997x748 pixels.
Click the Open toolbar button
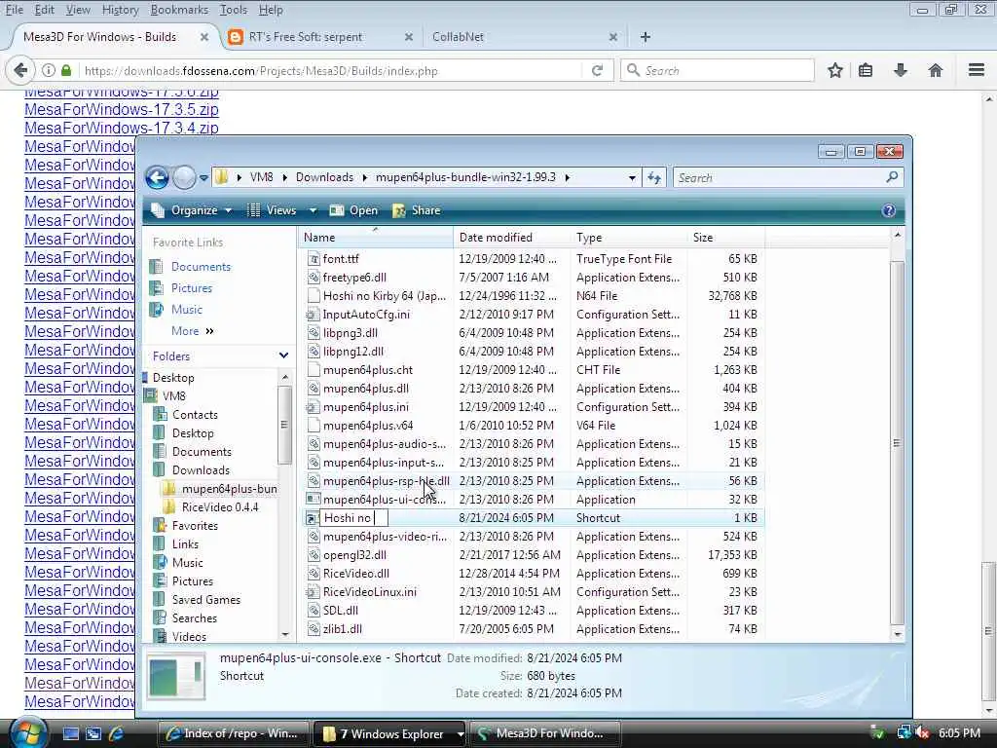(353, 210)
